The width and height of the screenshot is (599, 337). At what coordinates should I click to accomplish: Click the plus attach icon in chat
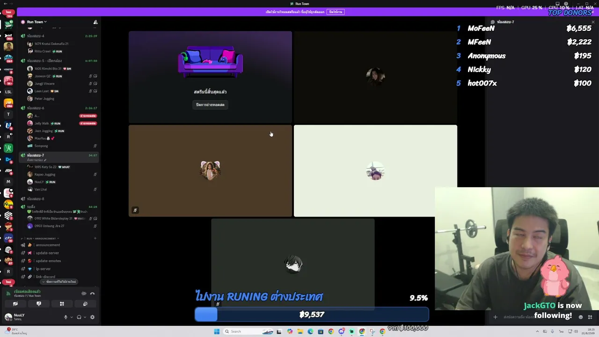click(495, 317)
